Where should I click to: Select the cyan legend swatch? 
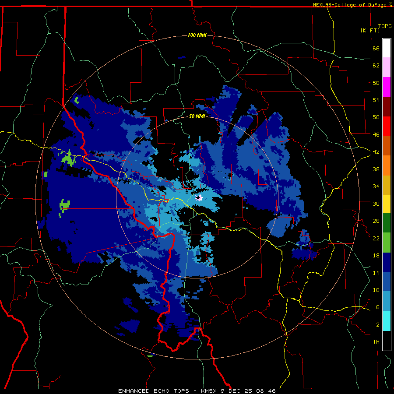[x=387, y=320]
